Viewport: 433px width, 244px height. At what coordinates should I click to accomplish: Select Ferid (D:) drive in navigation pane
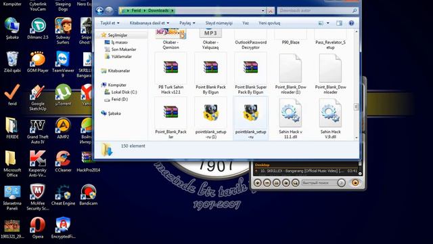120,99
